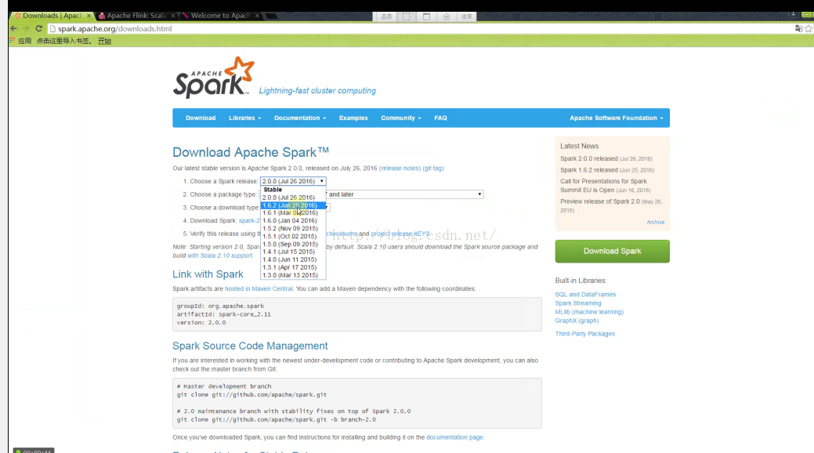Focus the spark.apache.org address bar
Viewport: 814px width, 453px height.
click(x=415, y=28)
